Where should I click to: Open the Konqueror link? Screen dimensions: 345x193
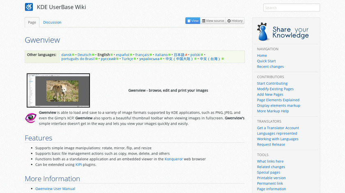tap(174, 159)
